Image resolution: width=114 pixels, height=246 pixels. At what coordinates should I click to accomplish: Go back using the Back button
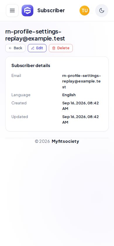tap(15, 48)
